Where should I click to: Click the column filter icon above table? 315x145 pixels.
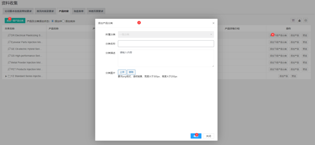[293, 20]
